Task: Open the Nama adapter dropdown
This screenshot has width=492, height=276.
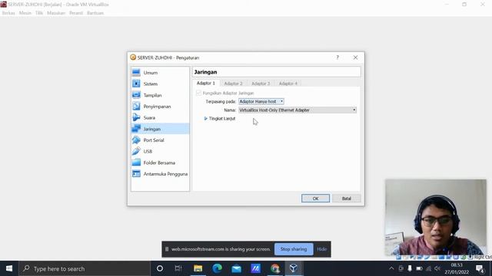Action: click(x=298, y=110)
